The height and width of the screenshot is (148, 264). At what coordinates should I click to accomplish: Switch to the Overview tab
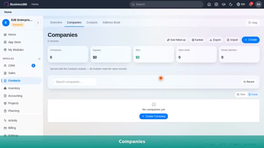tap(56, 23)
